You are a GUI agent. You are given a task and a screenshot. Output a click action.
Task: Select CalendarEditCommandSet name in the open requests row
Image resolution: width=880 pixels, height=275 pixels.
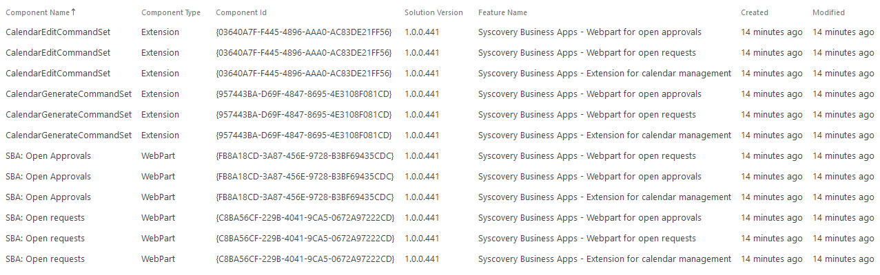(58, 53)
